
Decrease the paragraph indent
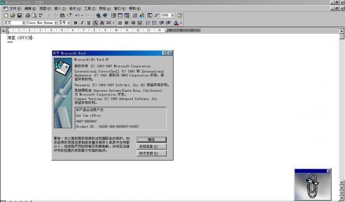pos(161,23)
